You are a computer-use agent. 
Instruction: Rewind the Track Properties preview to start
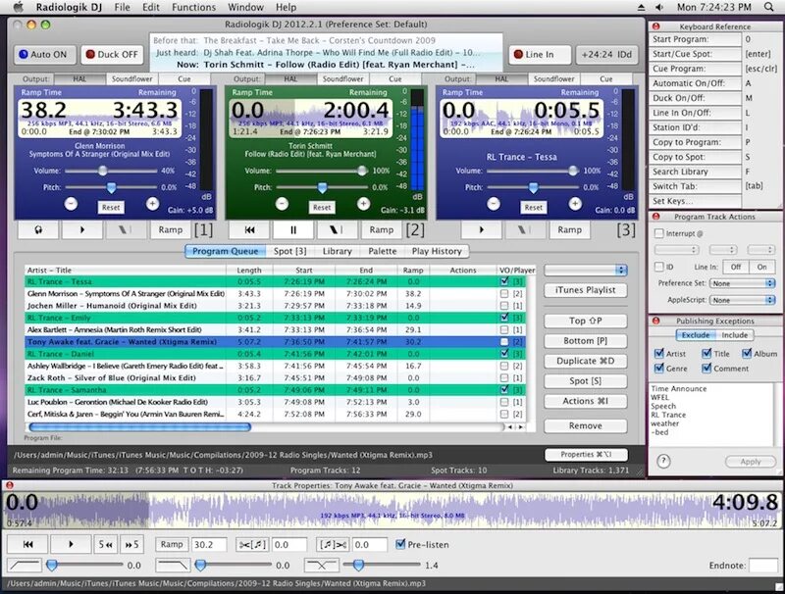[28, 544]
